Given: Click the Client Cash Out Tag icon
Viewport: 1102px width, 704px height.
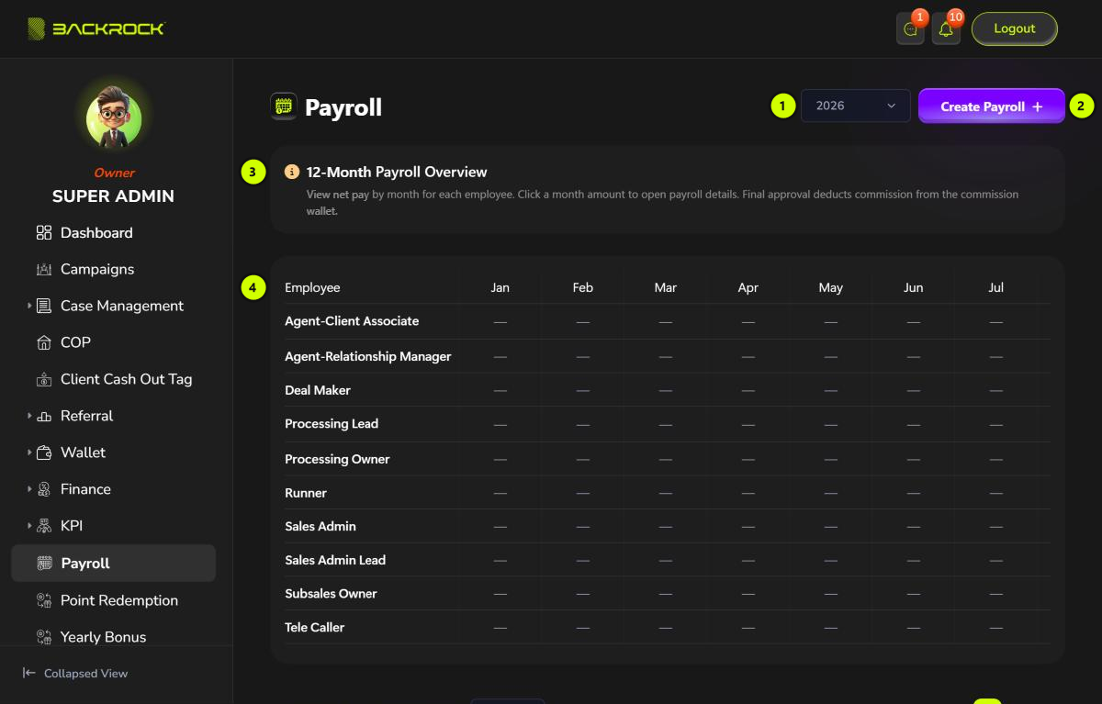Looking at the screenshot, I should tap(44, 380).
